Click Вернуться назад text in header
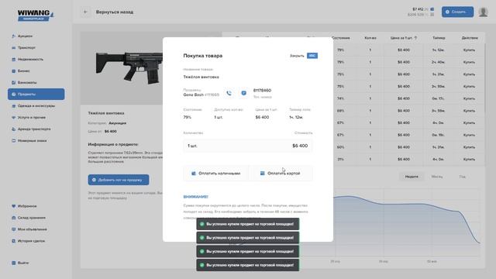This screenshot has width=496, height=279. tap(115, 12)
